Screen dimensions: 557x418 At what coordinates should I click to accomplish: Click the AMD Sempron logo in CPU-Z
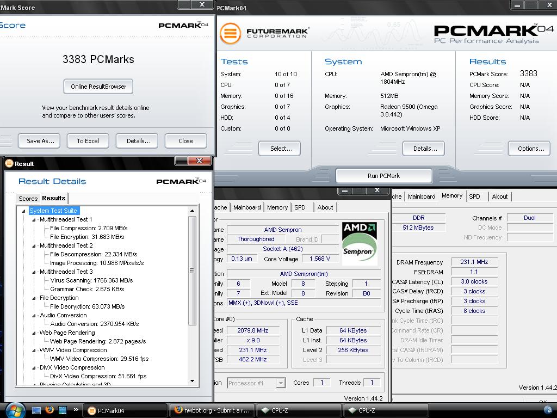[x=359, y=243]
